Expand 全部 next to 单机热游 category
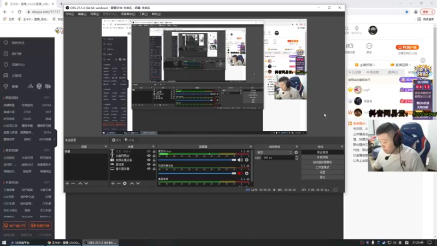437x246 pixels. coord(47,150)
